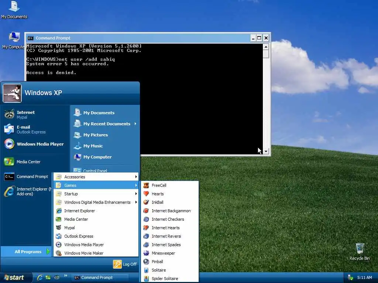The image size is (378, 283).
Task: Click the Quick Launch Media Center icon
Action: pyautogui.click(x=48, y=277)
